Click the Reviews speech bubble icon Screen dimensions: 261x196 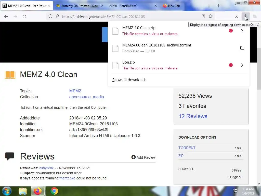point(9,156)
